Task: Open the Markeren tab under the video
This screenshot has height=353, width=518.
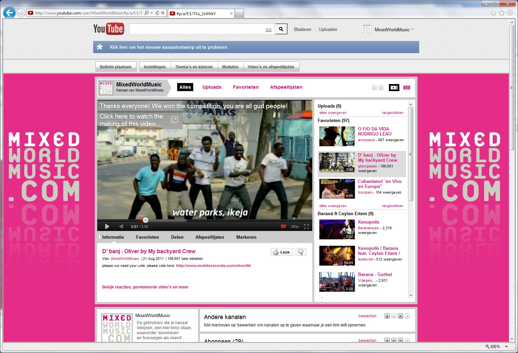Action: point(246,237)
